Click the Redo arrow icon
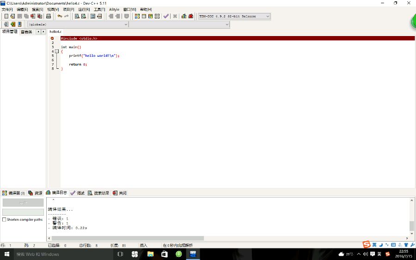 (66, 16)
